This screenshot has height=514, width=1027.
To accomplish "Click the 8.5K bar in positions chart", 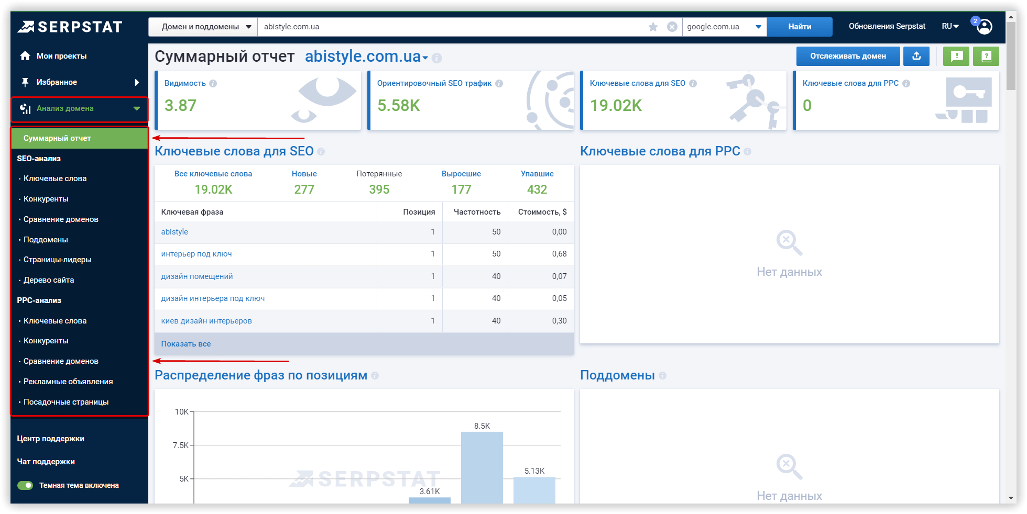I will click(482, 466).
